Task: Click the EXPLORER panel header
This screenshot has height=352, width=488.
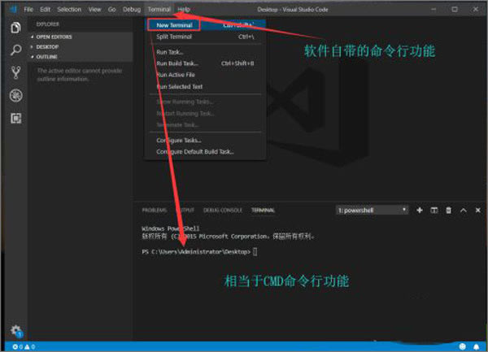Action: tap(48, 24)
